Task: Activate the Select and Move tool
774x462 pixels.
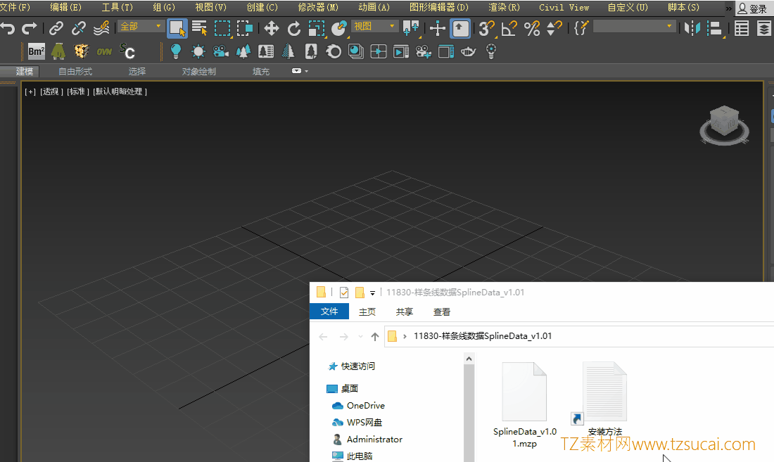Action: (x=272, y=28)
